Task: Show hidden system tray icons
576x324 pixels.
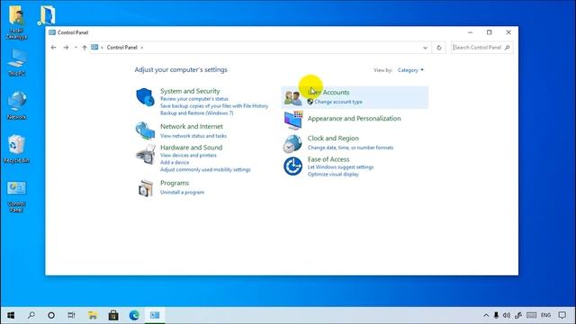Action: [486, 315]
